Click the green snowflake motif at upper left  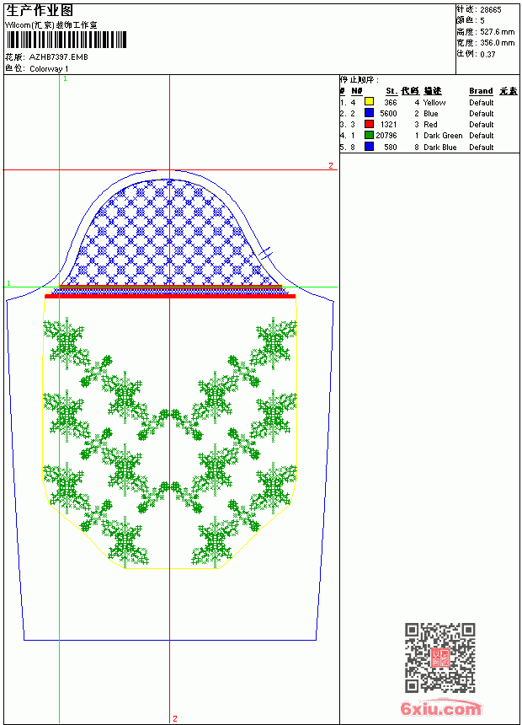click(66, 342)
